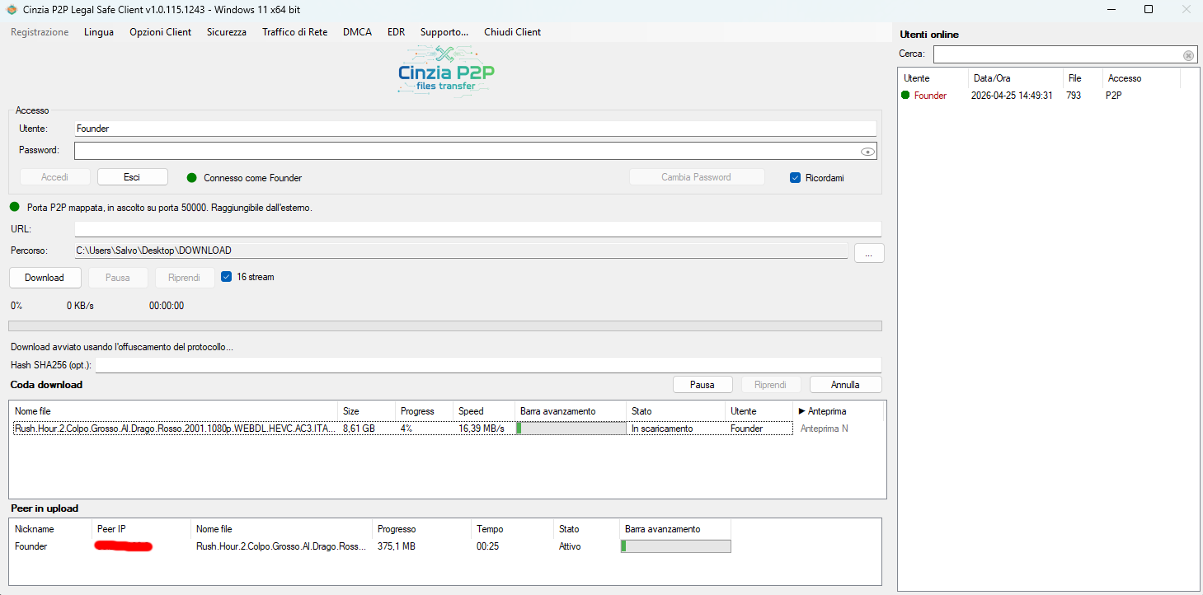Click the Percorso path field
The width and height of the screenshot is (1203, 595).
pyautogui.click(x=461, y=251)
